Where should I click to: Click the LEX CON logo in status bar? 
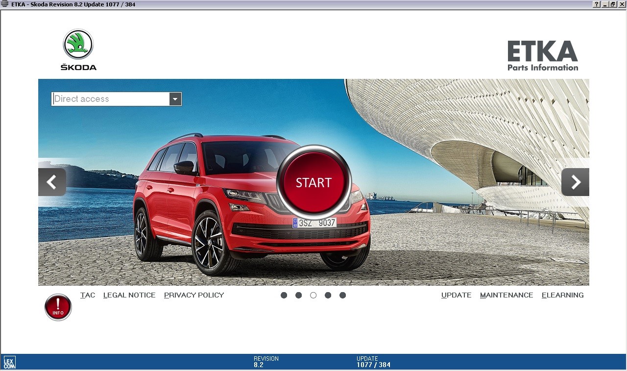click(x=9, y=363)
